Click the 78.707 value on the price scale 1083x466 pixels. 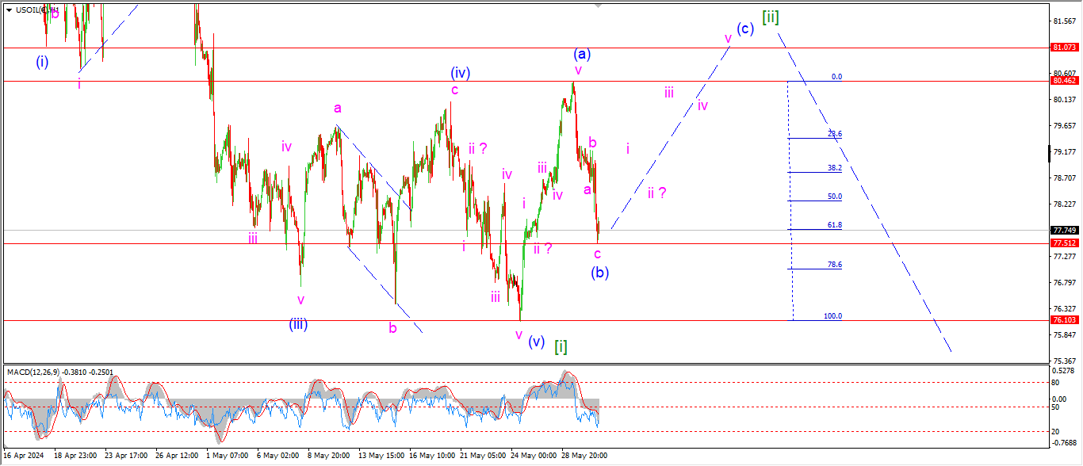point(1064,178)
